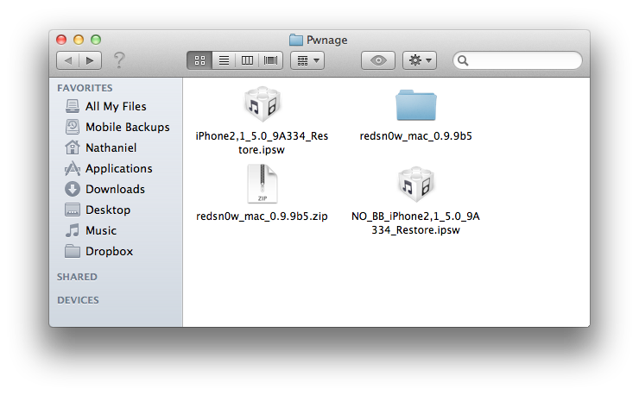639x395 pixels.
Task: Go back with the left arrow button
Action: click(67, 60)
